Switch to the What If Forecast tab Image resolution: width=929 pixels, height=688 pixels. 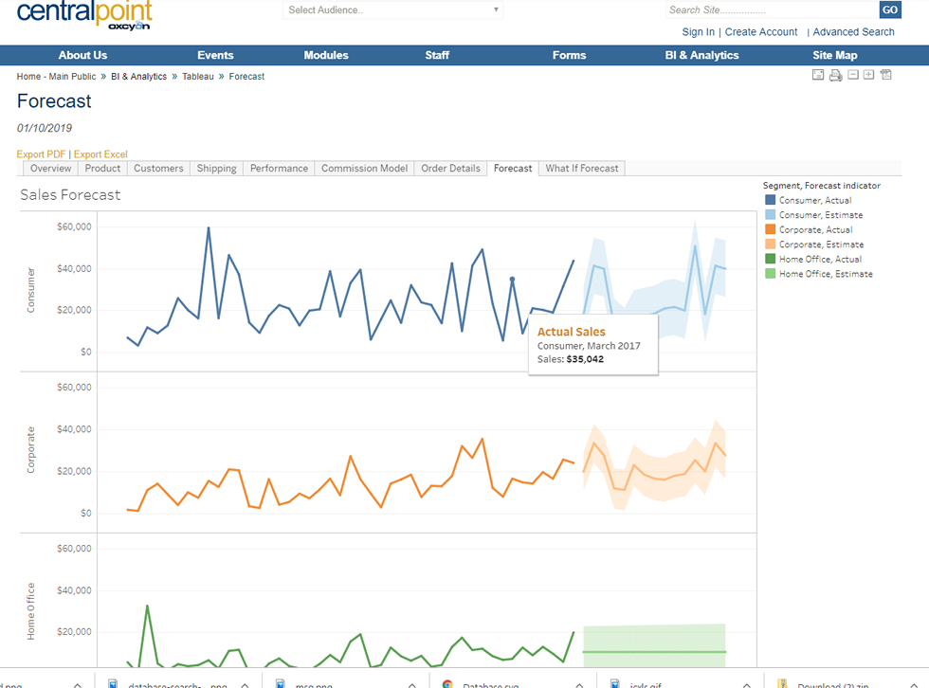[581, 169]
